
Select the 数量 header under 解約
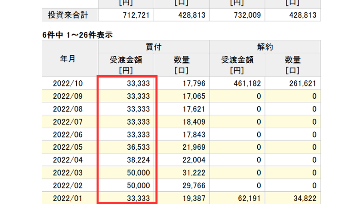coord(293,64)
